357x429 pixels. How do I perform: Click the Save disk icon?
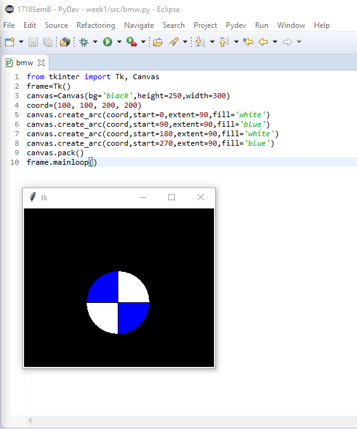click(33, 42)
